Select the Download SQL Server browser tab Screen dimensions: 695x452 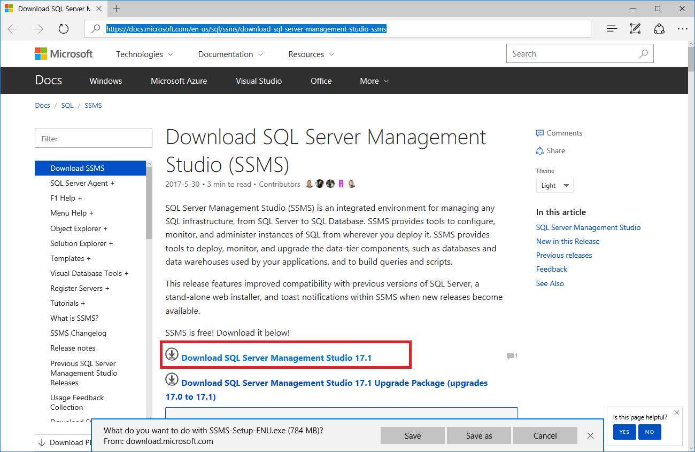53,9
